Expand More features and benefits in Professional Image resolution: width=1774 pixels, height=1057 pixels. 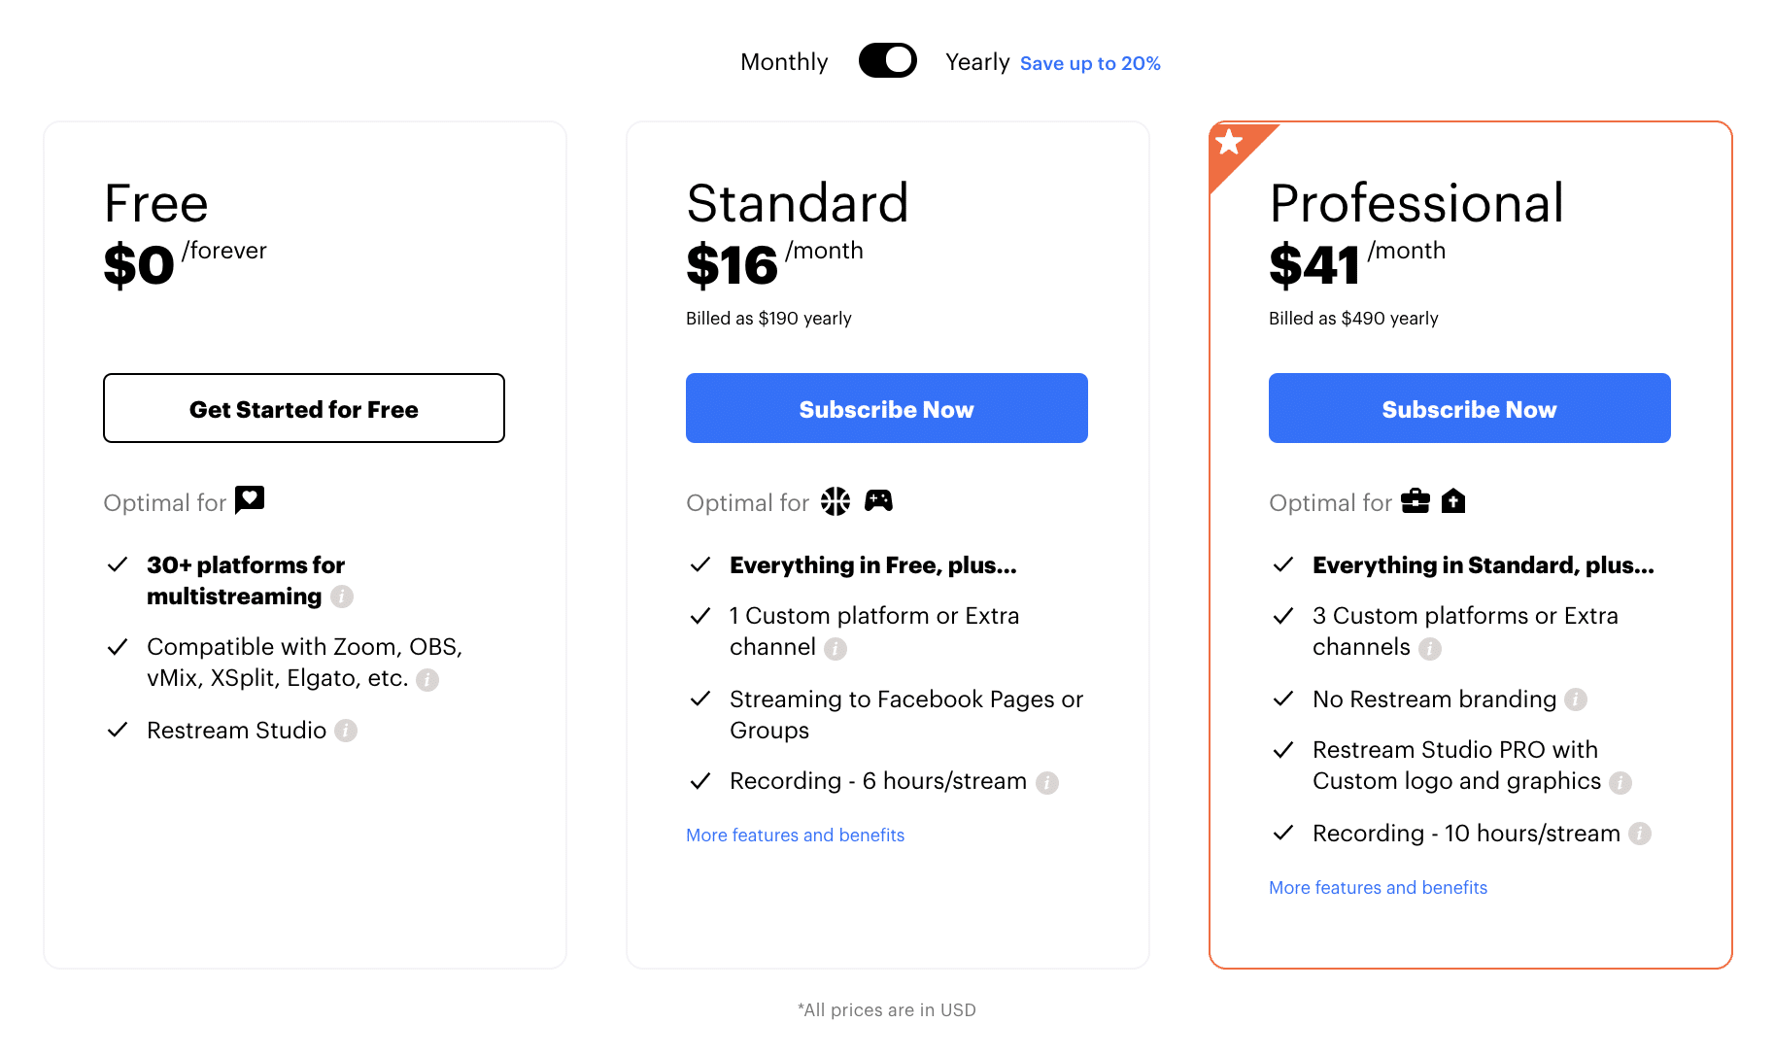click(x=1378, y=888)
